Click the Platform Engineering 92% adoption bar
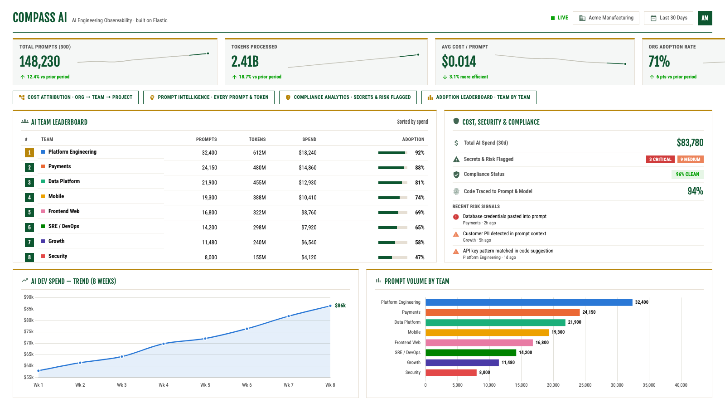The height and width of the screenshot is (408, 725). tap(393, 153)
